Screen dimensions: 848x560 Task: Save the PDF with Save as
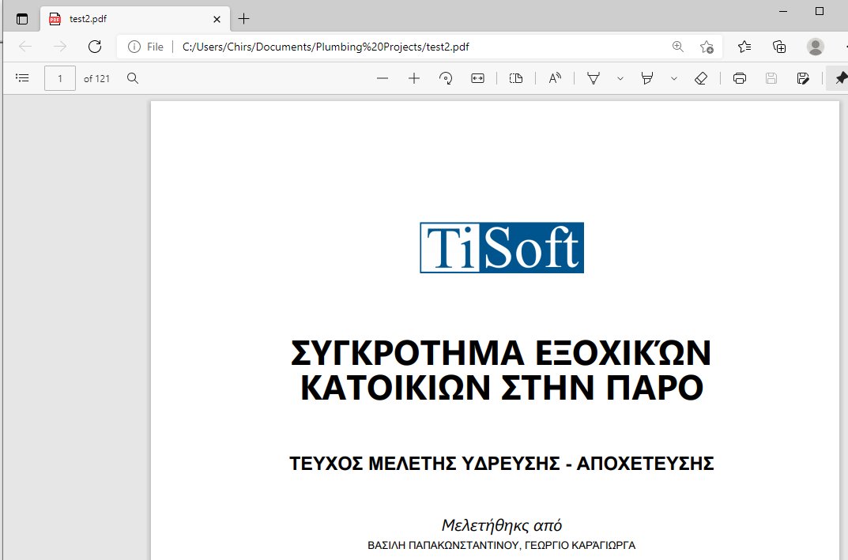click(802, 77)
